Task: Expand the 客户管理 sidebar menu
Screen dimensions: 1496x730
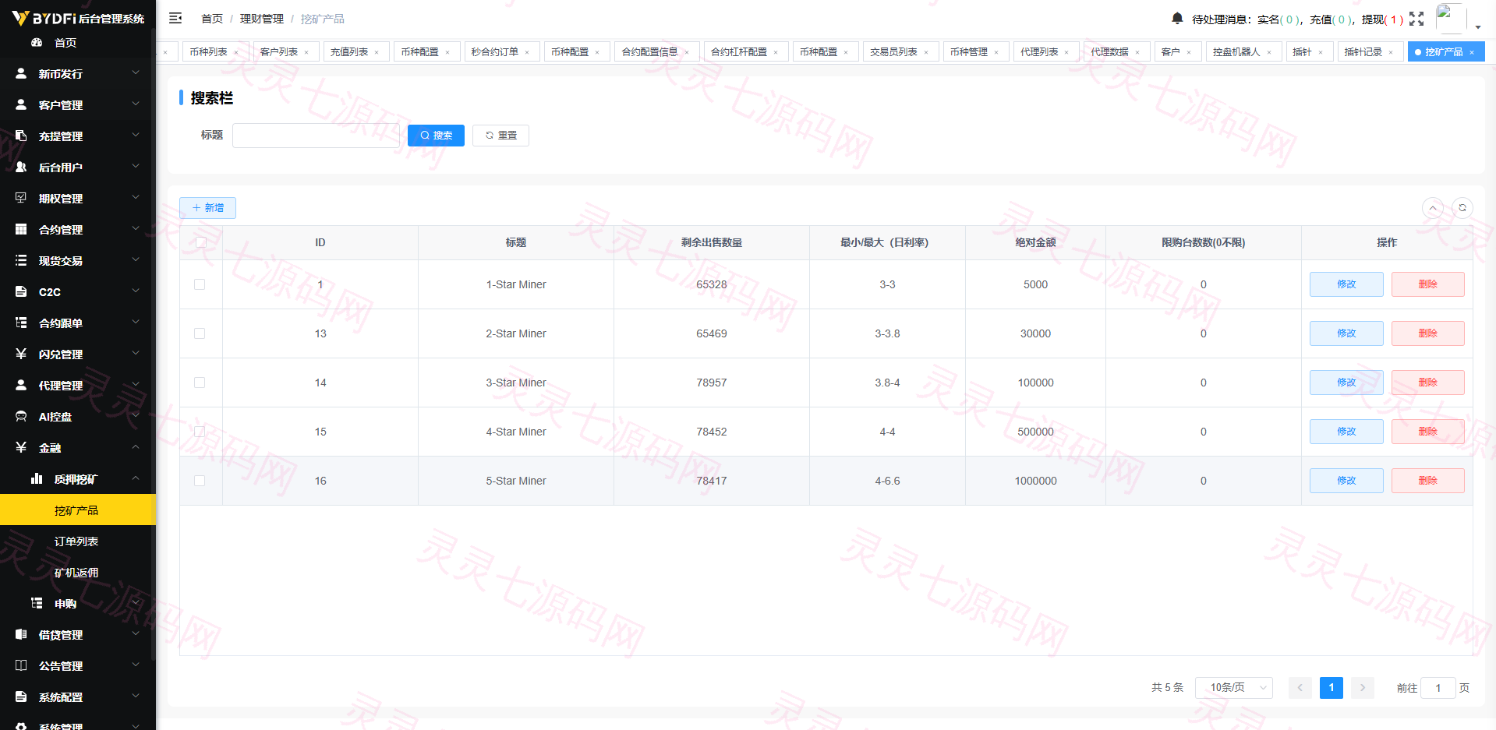Action: pos(78,104)
